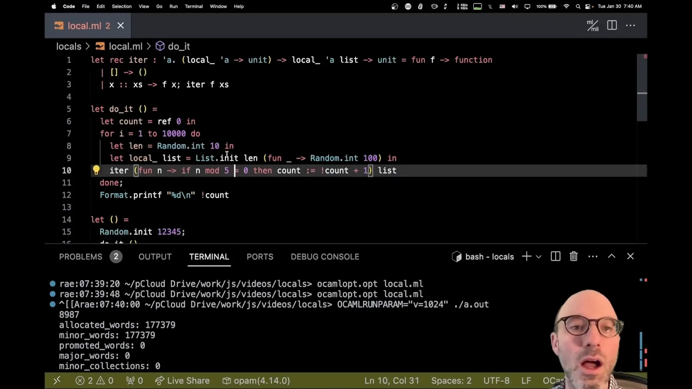Start Live Share from status bar
The height and width of the screenshot is (389, 692).
coord(182,380)
